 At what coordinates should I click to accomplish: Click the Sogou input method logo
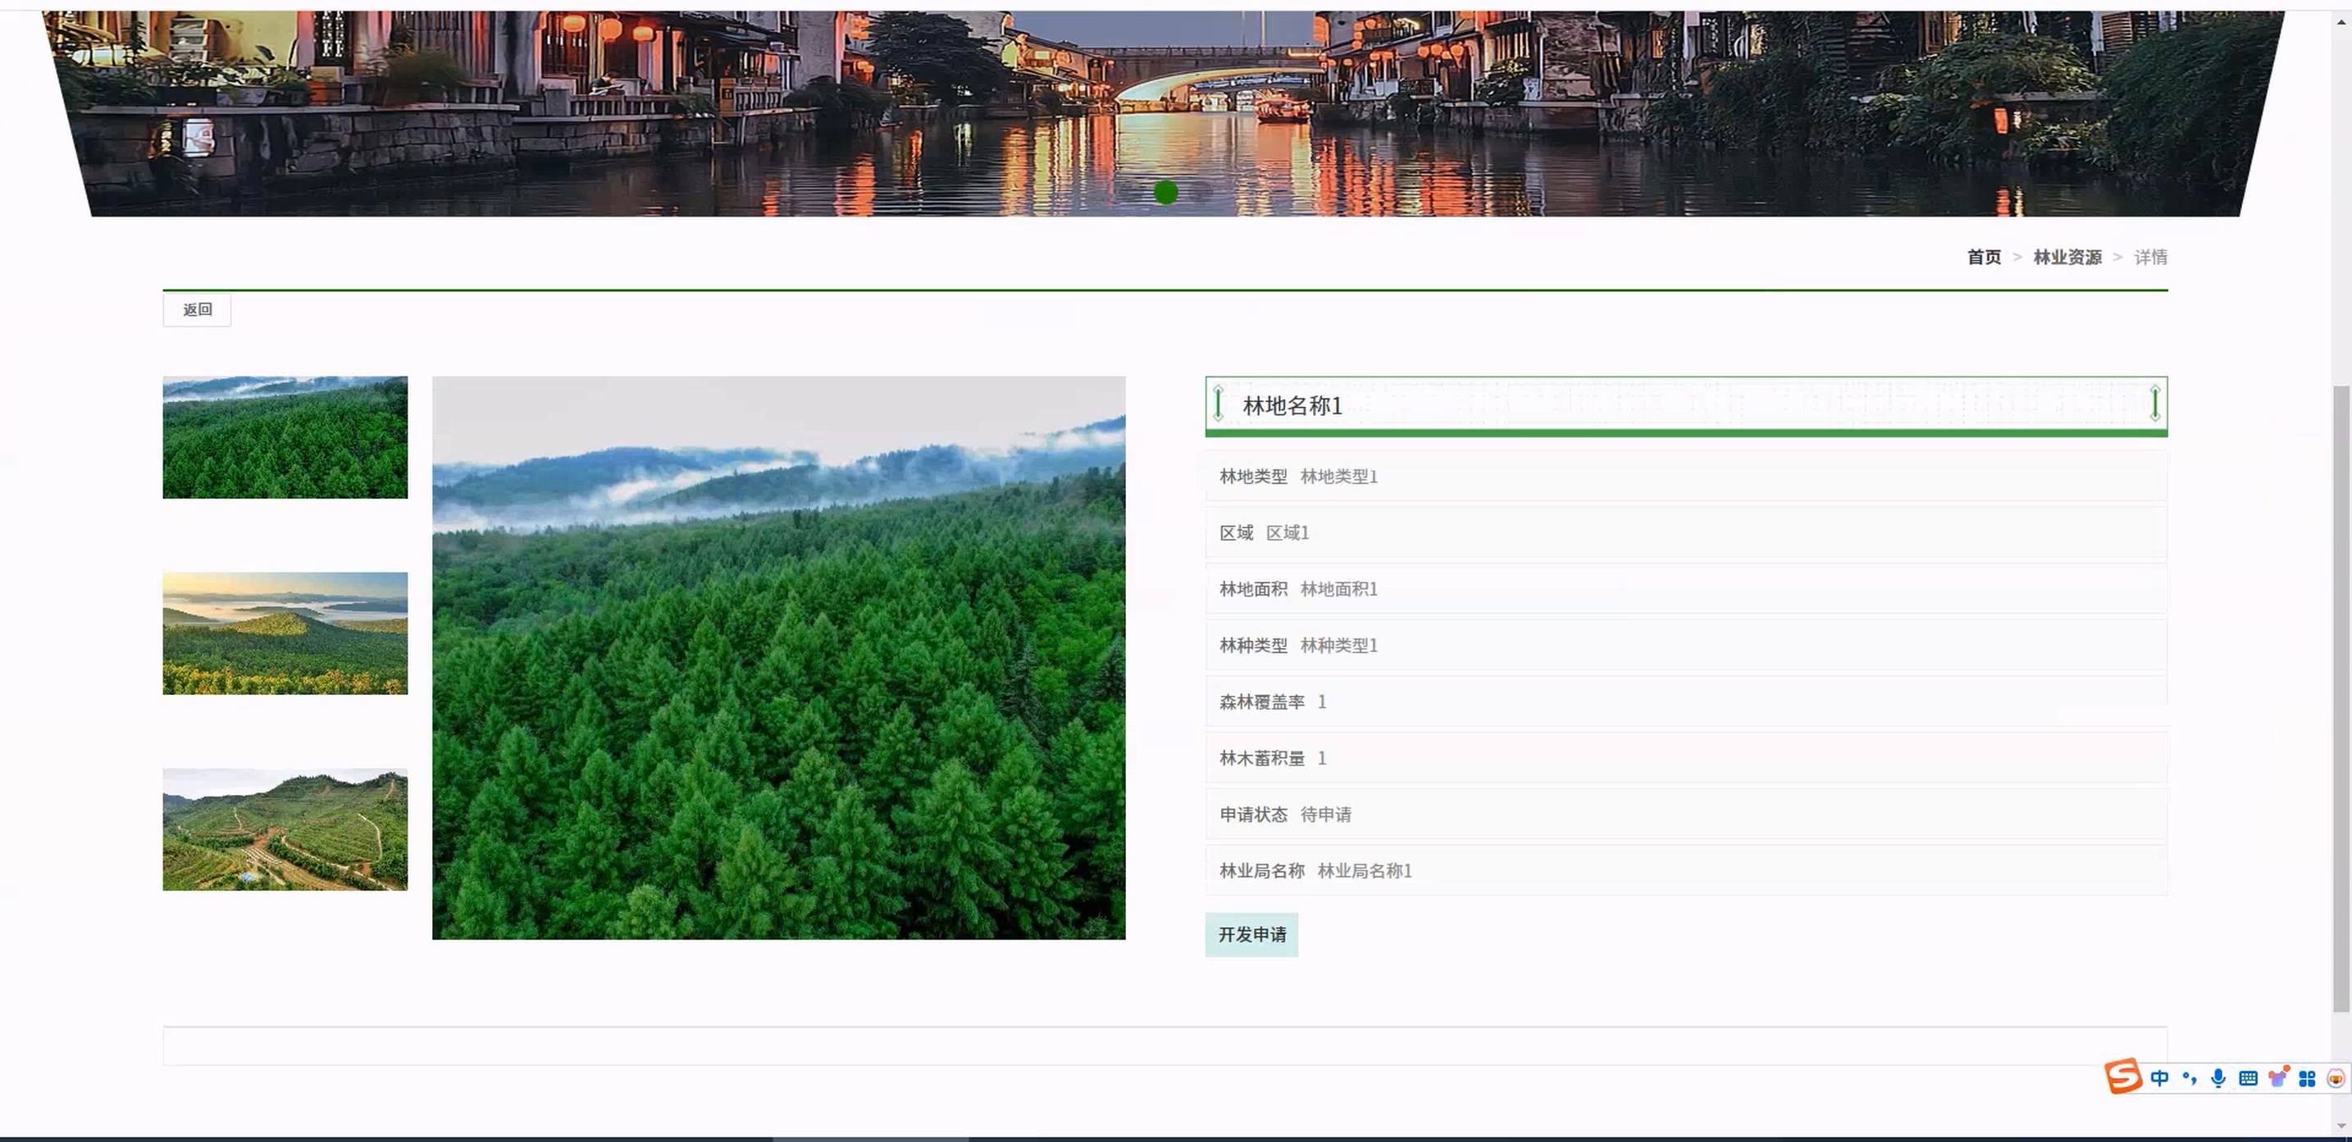(x=2123, y=1076)
